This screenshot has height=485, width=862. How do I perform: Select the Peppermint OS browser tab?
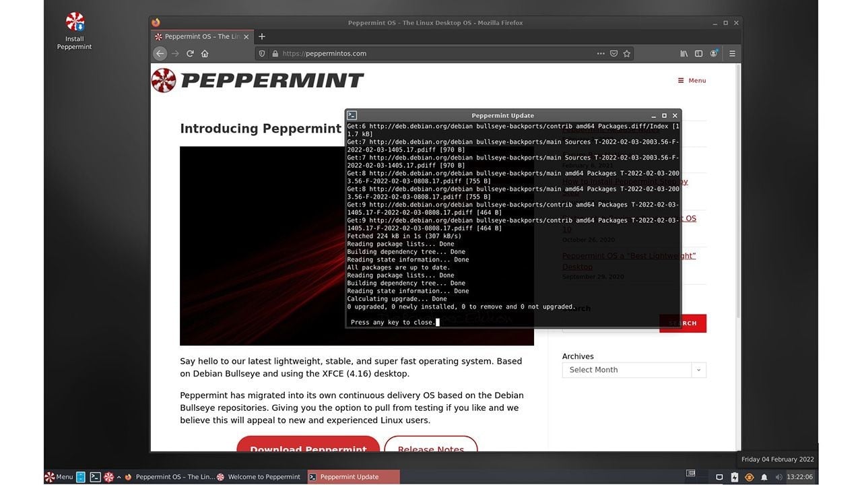tap(201, 36)
